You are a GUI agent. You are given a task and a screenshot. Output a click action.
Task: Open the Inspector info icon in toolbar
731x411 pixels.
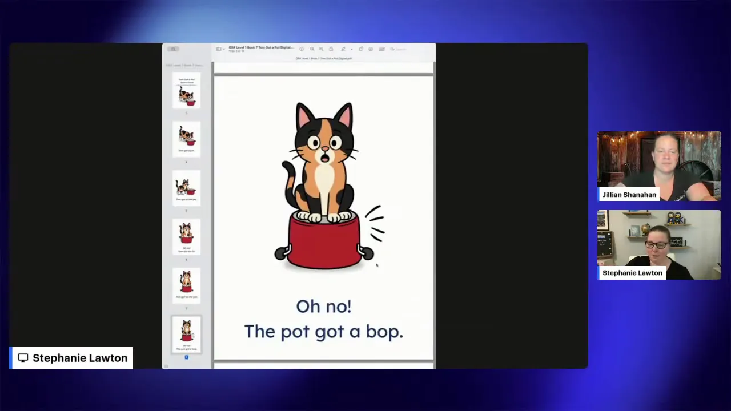click(302, 49)
